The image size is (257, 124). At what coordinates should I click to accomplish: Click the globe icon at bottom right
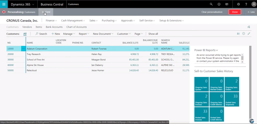pos(252,121)
